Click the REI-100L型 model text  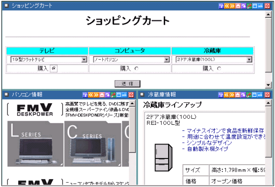pos(163,123)
